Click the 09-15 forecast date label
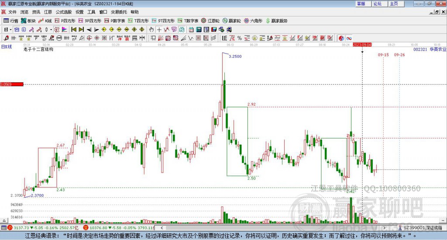 383,54
